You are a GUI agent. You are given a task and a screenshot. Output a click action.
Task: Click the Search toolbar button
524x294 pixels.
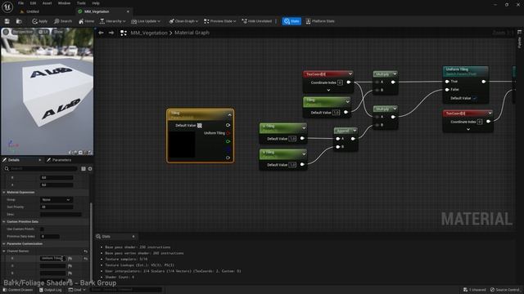coord(63,21)
